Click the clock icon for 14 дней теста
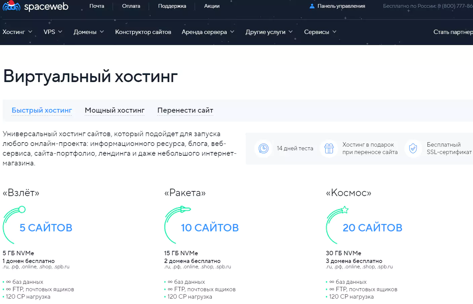This screenshot has height=304, width=473. click(x=263, y=148)
